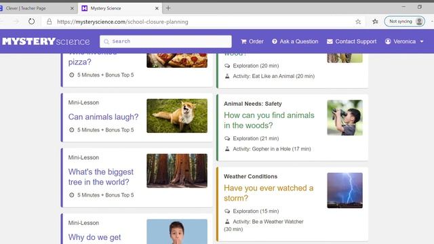Screen dimensions: 434x244
Task: Click Exploration (15 min) chat icon
Action: coord(227,211)
